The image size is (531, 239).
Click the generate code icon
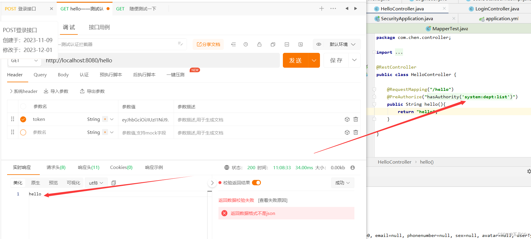click(x=287, y=44)
